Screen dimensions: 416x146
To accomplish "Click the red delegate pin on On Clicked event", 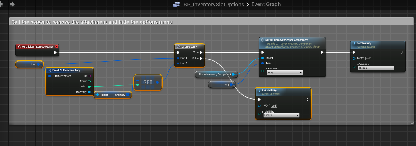I will pos(57,47).
